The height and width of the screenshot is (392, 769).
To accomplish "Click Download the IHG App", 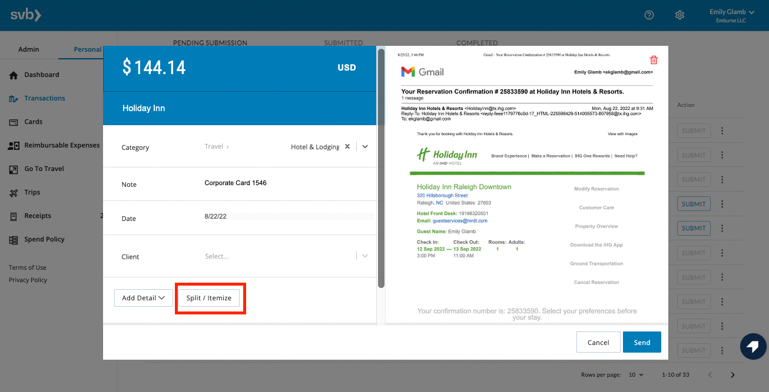I will (x=596, y=245).
